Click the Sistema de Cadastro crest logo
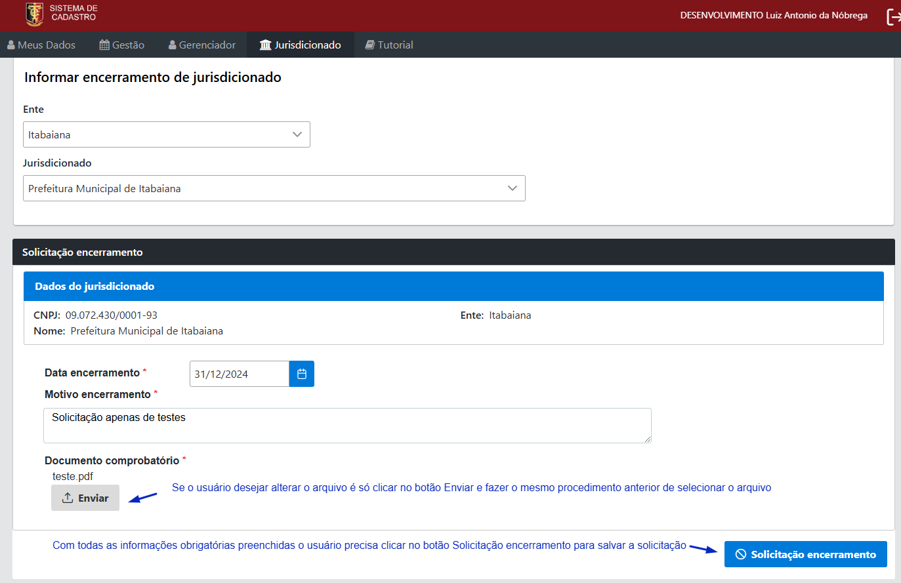The width and height of the screenshot is (901, 583). click(34, 14)
